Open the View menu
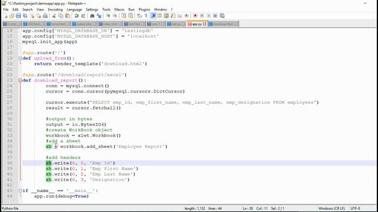Image resolution: width=378 pixels, height=212 pixels. pos(40,9)
